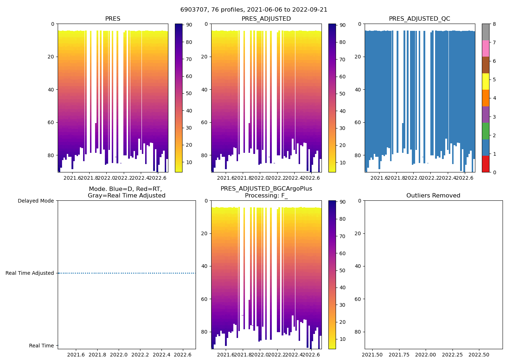Click the brown segment of QC colorbar
Screen dimensions: 508x363
[x=486, y=65]
